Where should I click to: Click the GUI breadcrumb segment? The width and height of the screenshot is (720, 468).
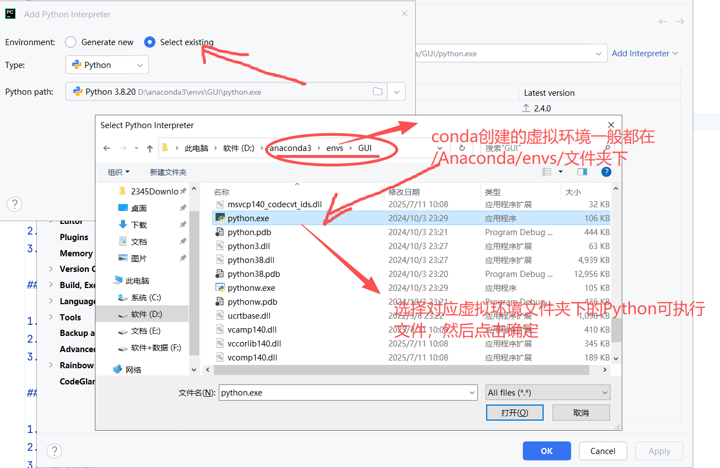tap(365, 148)
